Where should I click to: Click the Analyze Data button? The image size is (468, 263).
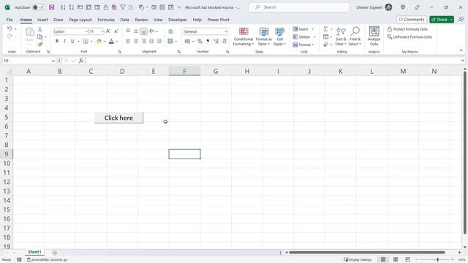point(374,37)
